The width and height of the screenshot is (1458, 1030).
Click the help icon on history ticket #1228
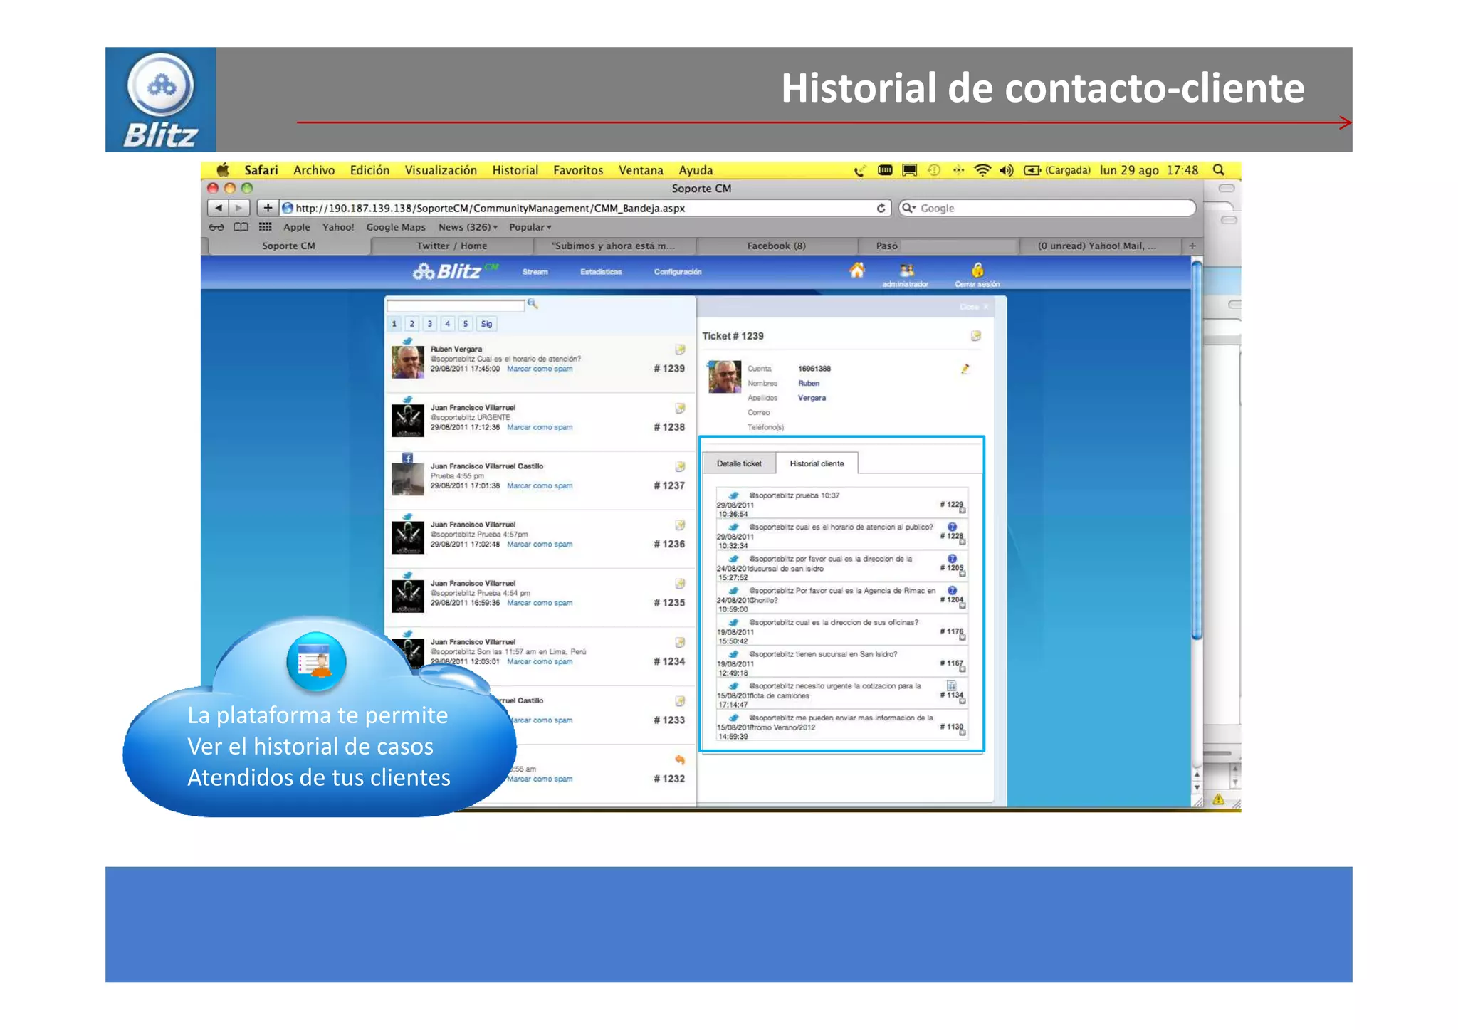[952, 527]
